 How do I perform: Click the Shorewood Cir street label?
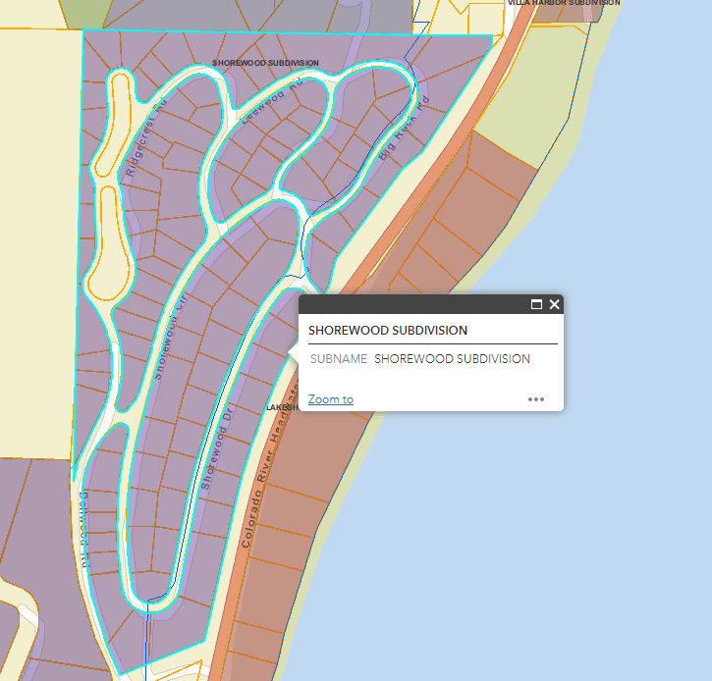pos(170,338)
